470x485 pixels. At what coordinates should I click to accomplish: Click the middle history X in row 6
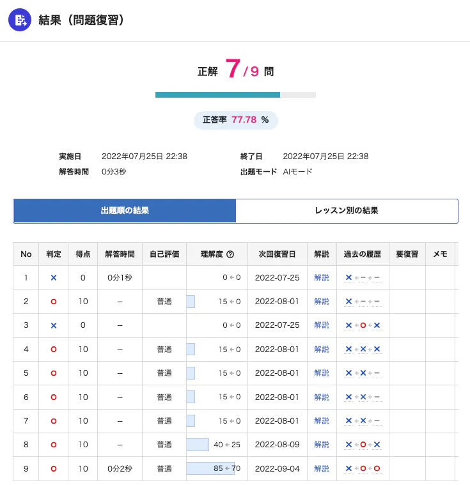(363, 397)
